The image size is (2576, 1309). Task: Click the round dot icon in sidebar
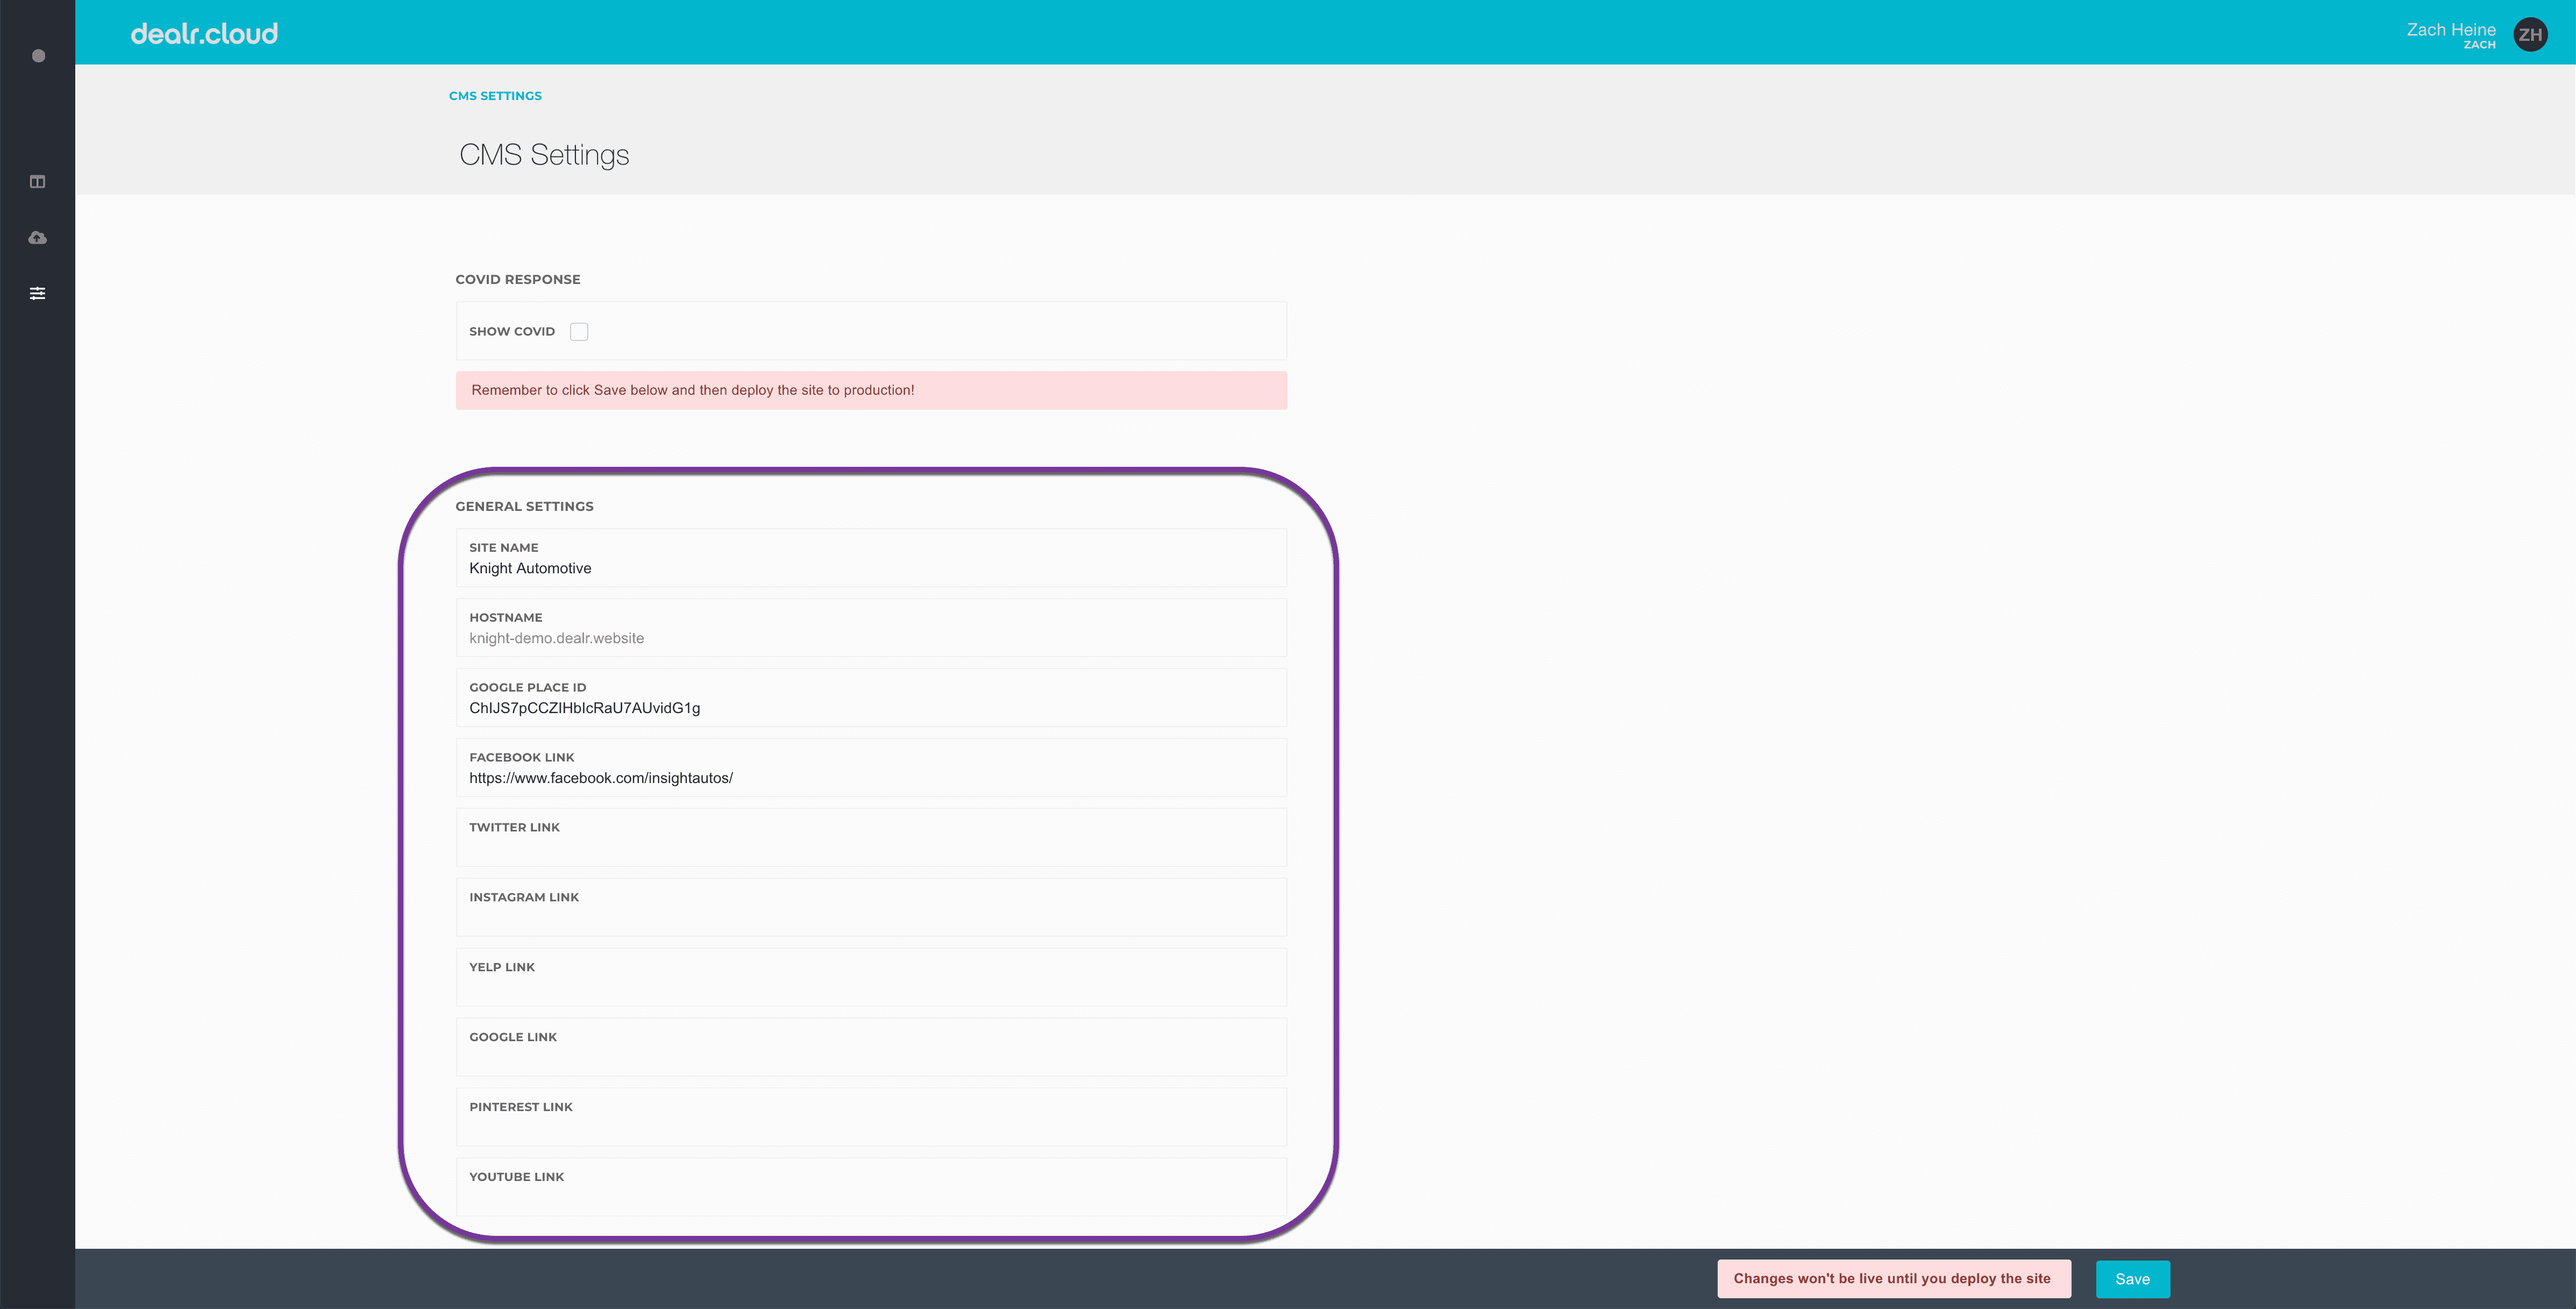38,56
